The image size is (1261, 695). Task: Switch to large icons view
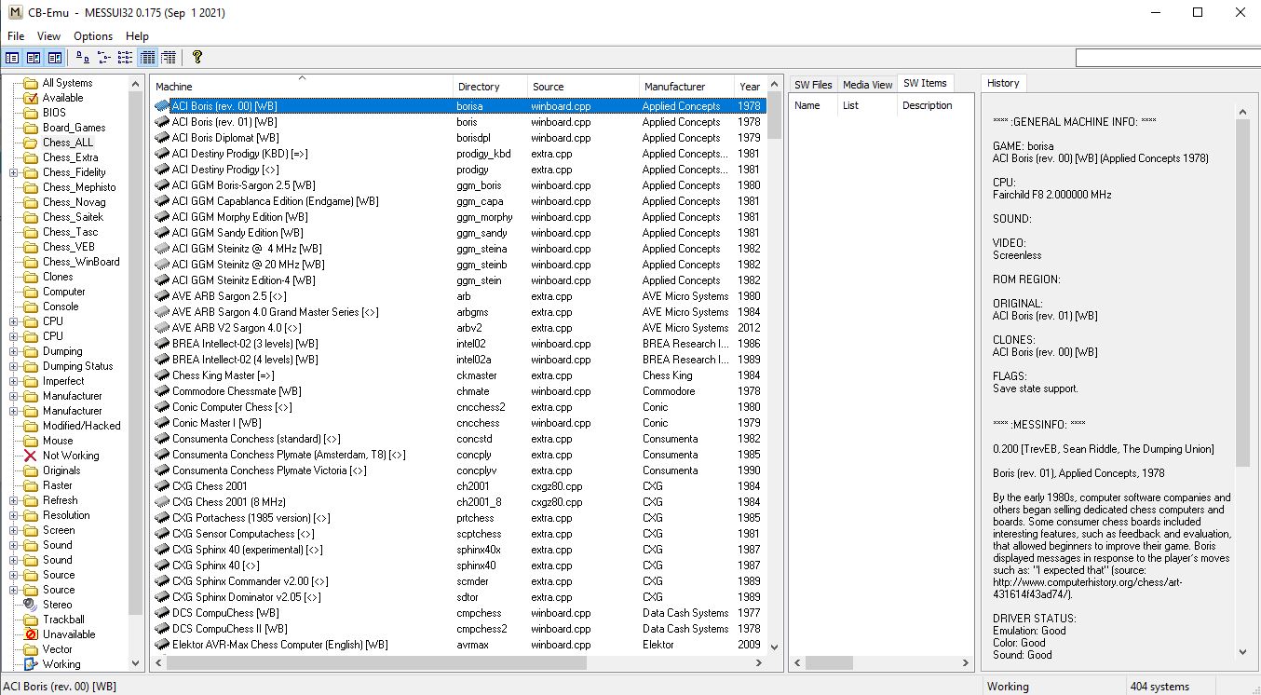click(83, 58)
